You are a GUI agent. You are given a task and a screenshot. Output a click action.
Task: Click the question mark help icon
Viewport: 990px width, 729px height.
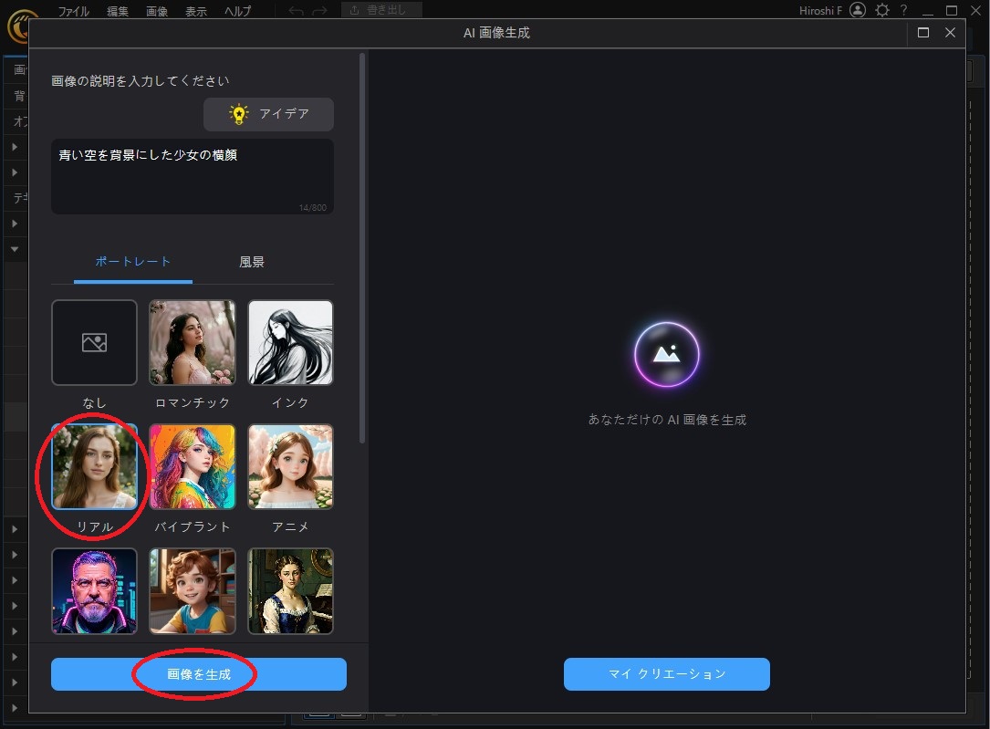point(903,10)
